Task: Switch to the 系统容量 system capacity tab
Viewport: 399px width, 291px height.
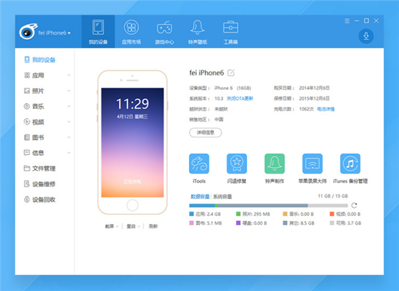Action: (x=222, y=196)
